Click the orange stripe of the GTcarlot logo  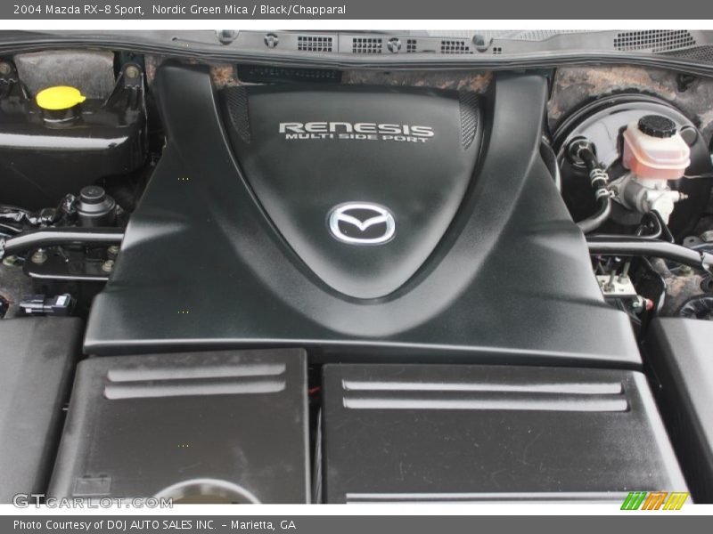[655, 501]
